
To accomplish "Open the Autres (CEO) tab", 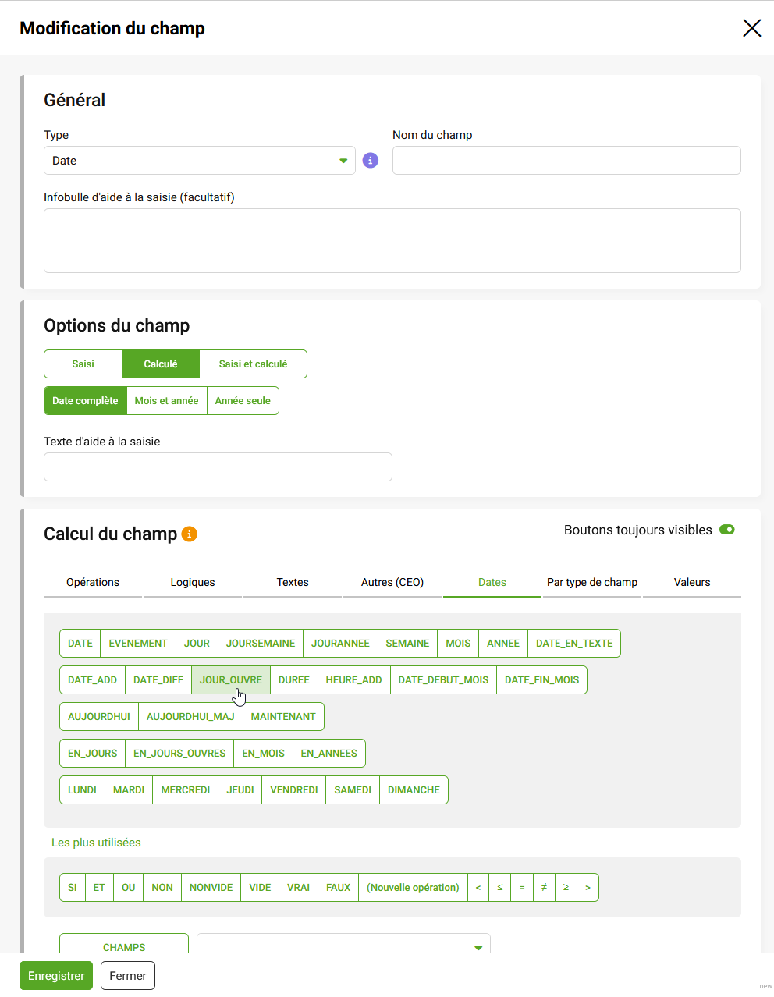I will tap(392, 583).
